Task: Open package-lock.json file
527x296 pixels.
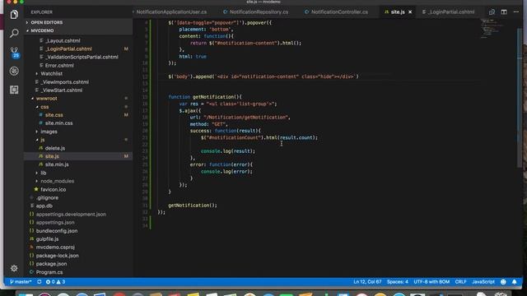Action: [57, 256]
